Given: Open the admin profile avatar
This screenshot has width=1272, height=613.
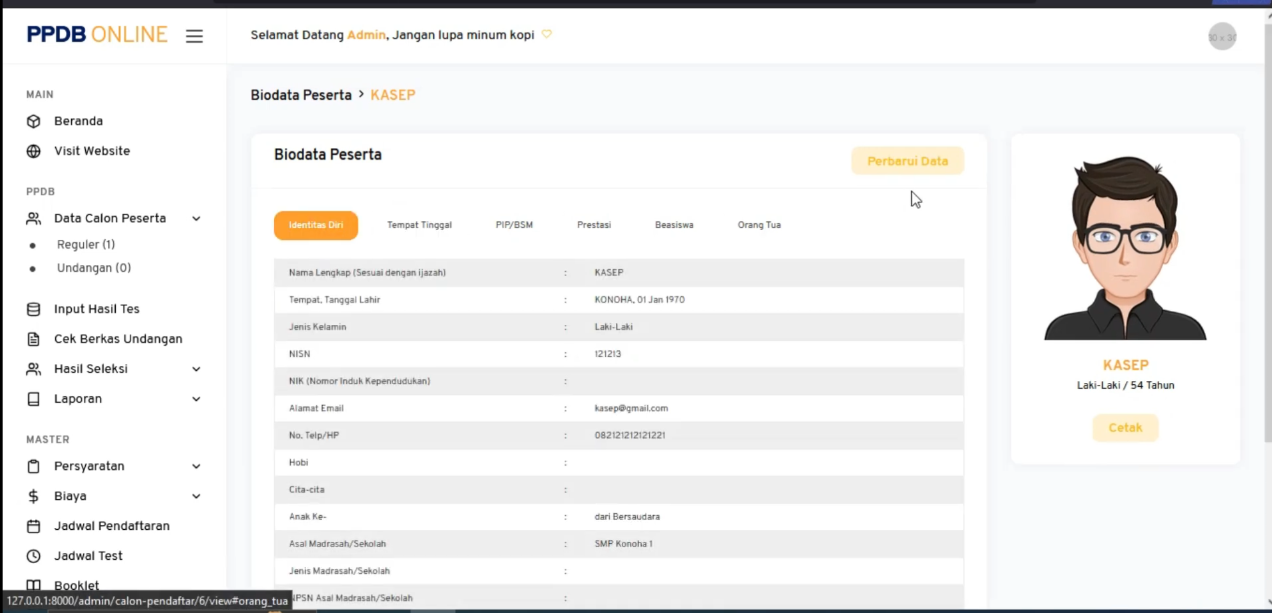Looking at the screenshot, I should pyautogui.click(x=1222, y=37).
